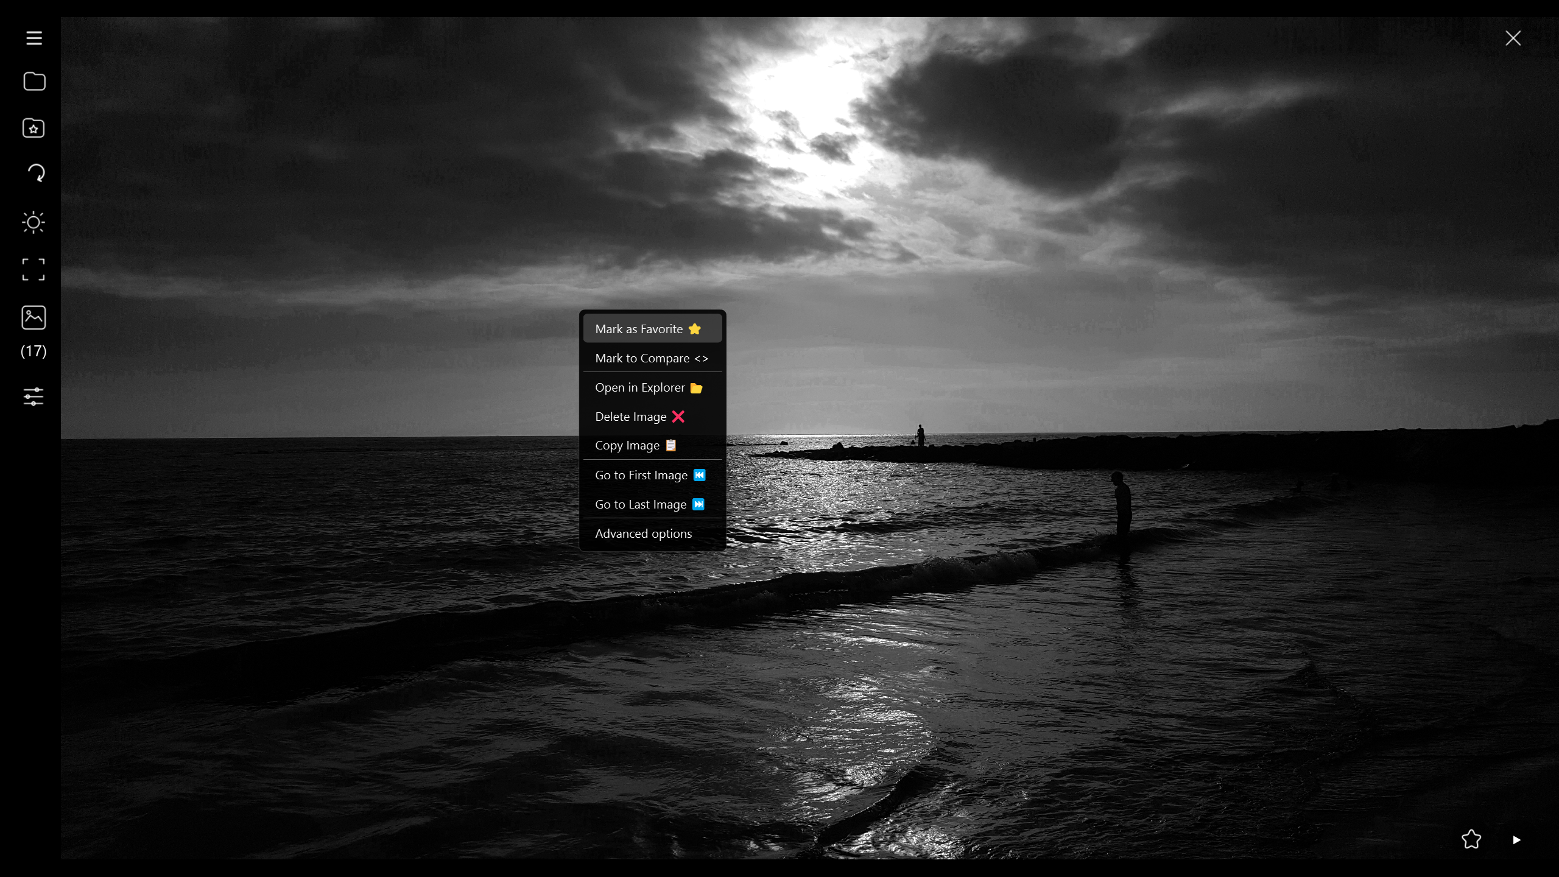Expand Advanced options in the context menu

[x=642, y=533]
